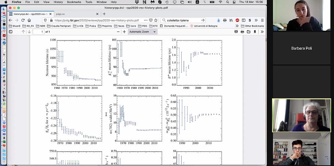Open the Library bookmarks and history
This screenshot has width=334, height=166.
[x=231, y=20]
